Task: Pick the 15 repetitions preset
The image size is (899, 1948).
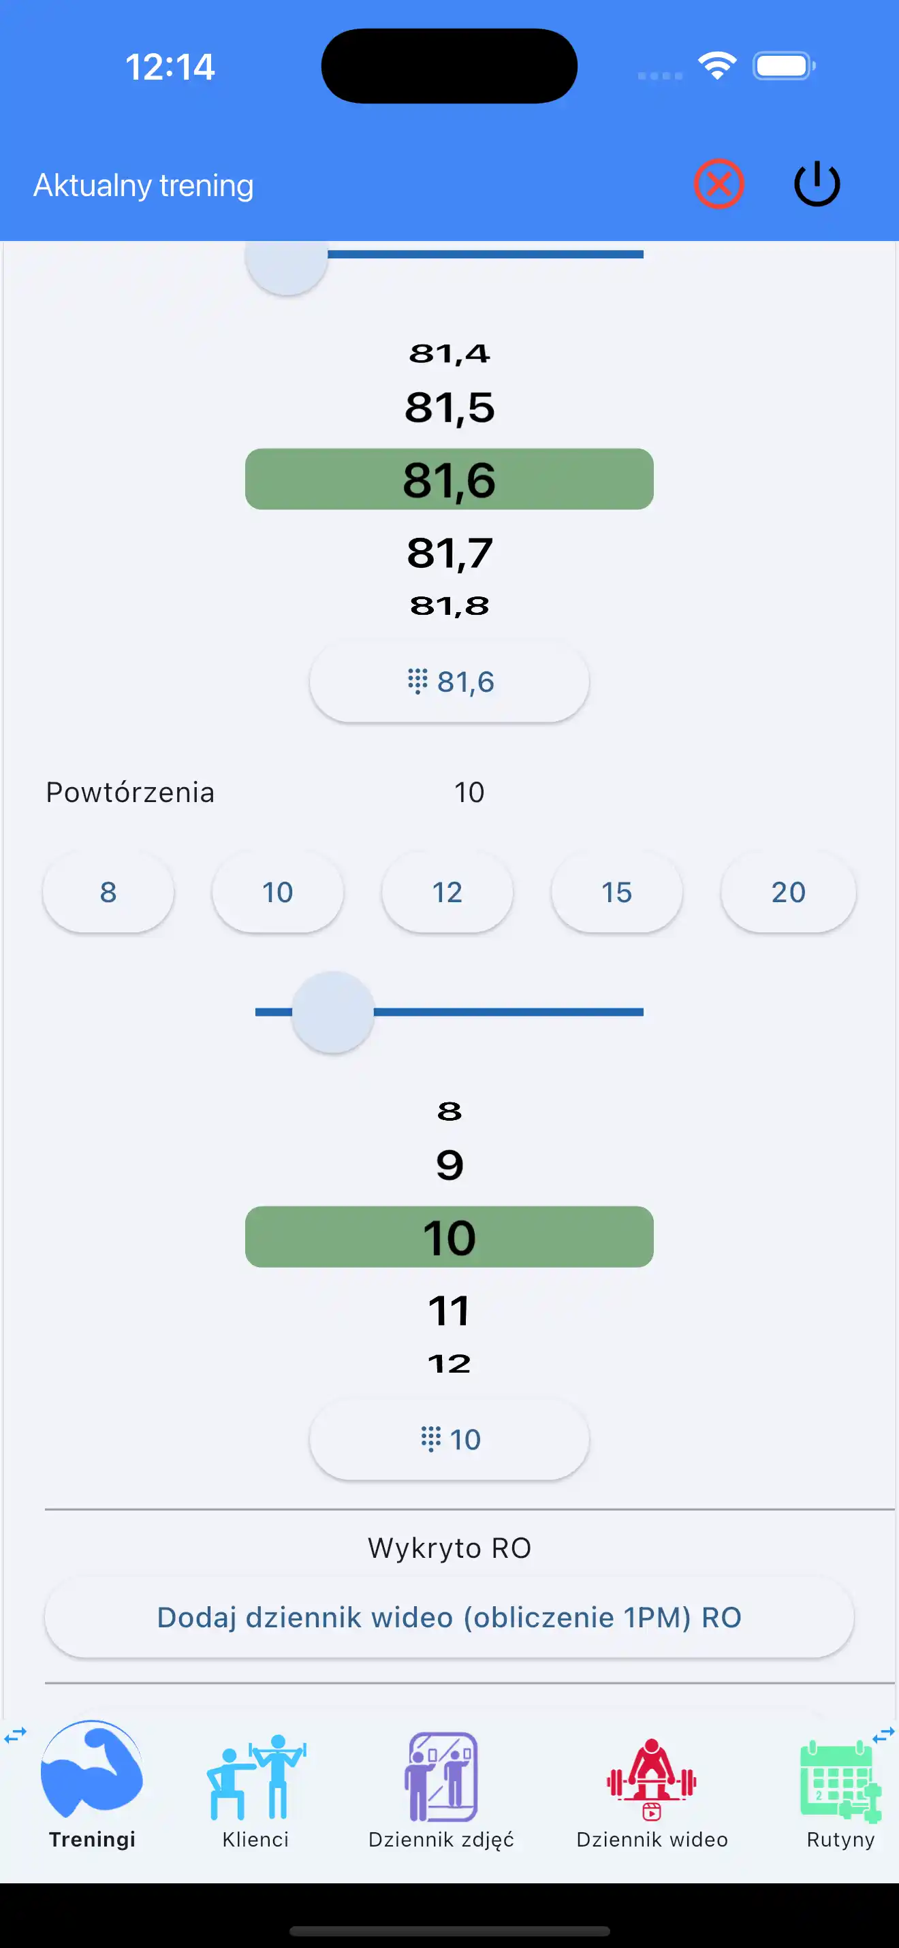Action: 616,893
